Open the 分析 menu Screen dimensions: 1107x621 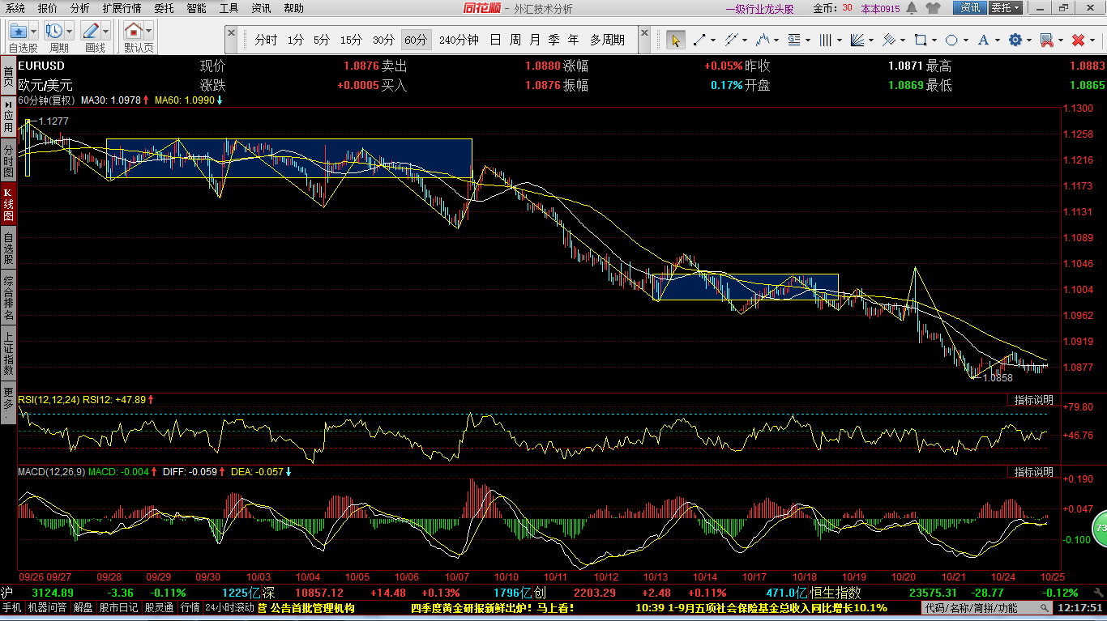80,8
